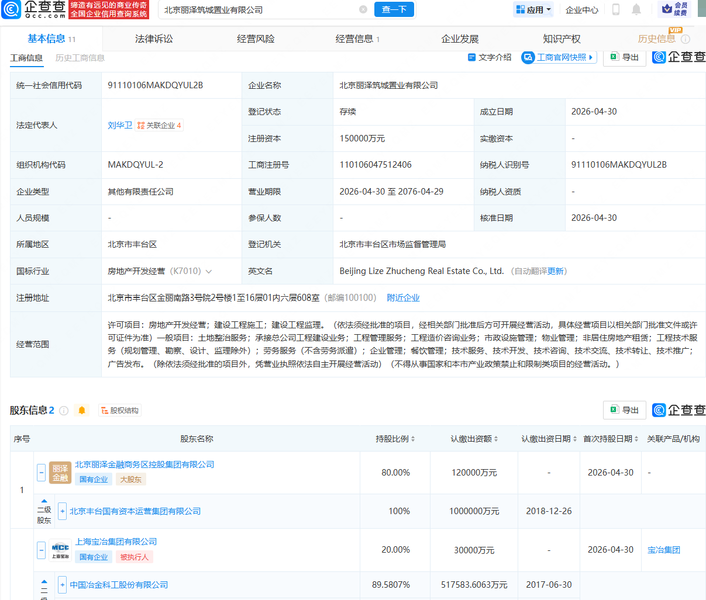Viewport: 706px width, 600px height.
Task: Open 北京丽泽金融商务区控股集团有限公司 link
Action: [x=144, y=464]
